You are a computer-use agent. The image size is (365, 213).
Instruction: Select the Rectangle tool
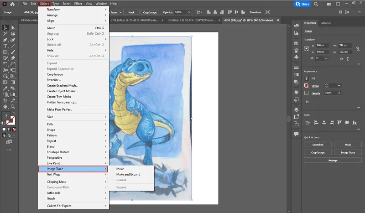click(5, 52)
